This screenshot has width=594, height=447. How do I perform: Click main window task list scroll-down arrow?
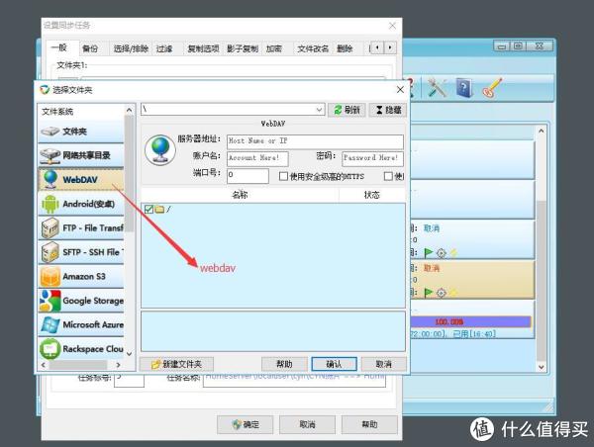[542, 367]
